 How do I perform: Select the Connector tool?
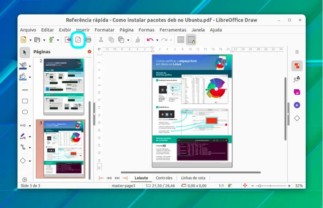pos(23,147)
